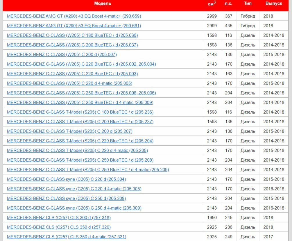The height and width of the screenshot is (241, 292).
Task: Open W205 C 220 d 4-matic (205.005) link
Action: 69,83
